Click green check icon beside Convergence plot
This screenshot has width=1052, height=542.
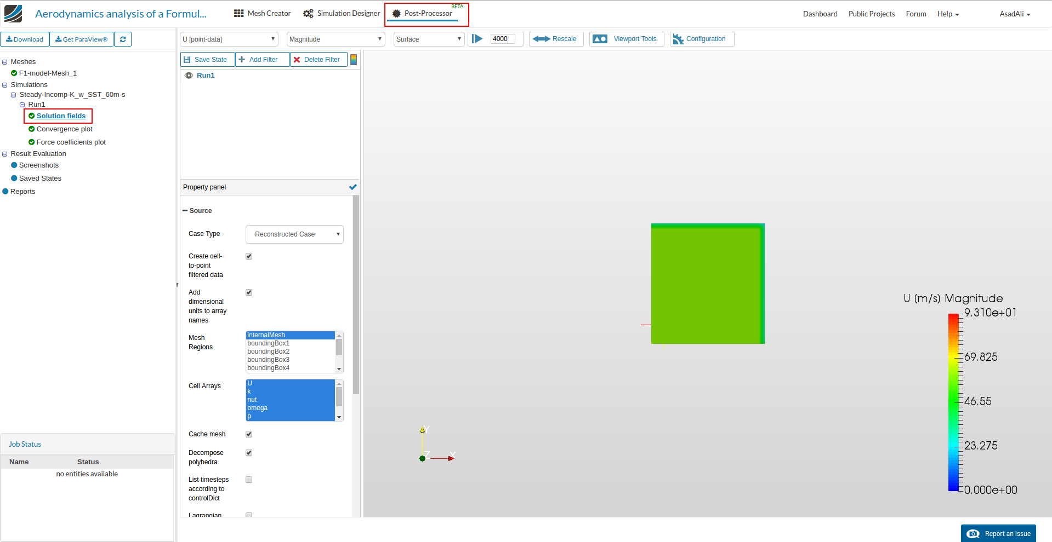[32, 129]
